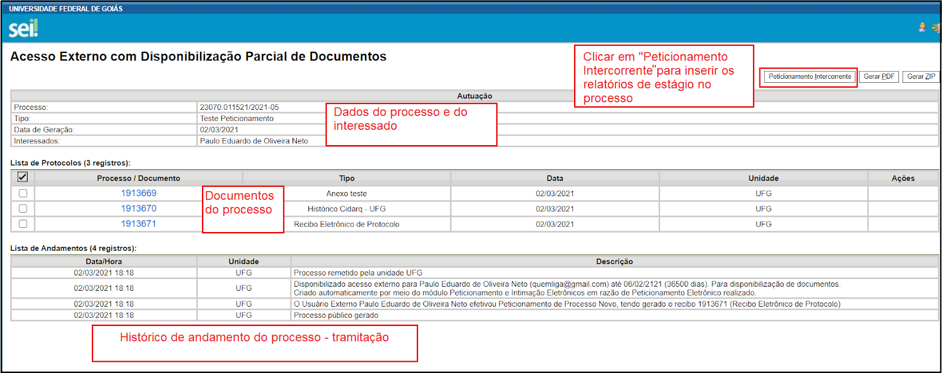Check the box for document 1913670
Image resolution: width=942 pixels, height=373 pixels.
click(23, 209)
